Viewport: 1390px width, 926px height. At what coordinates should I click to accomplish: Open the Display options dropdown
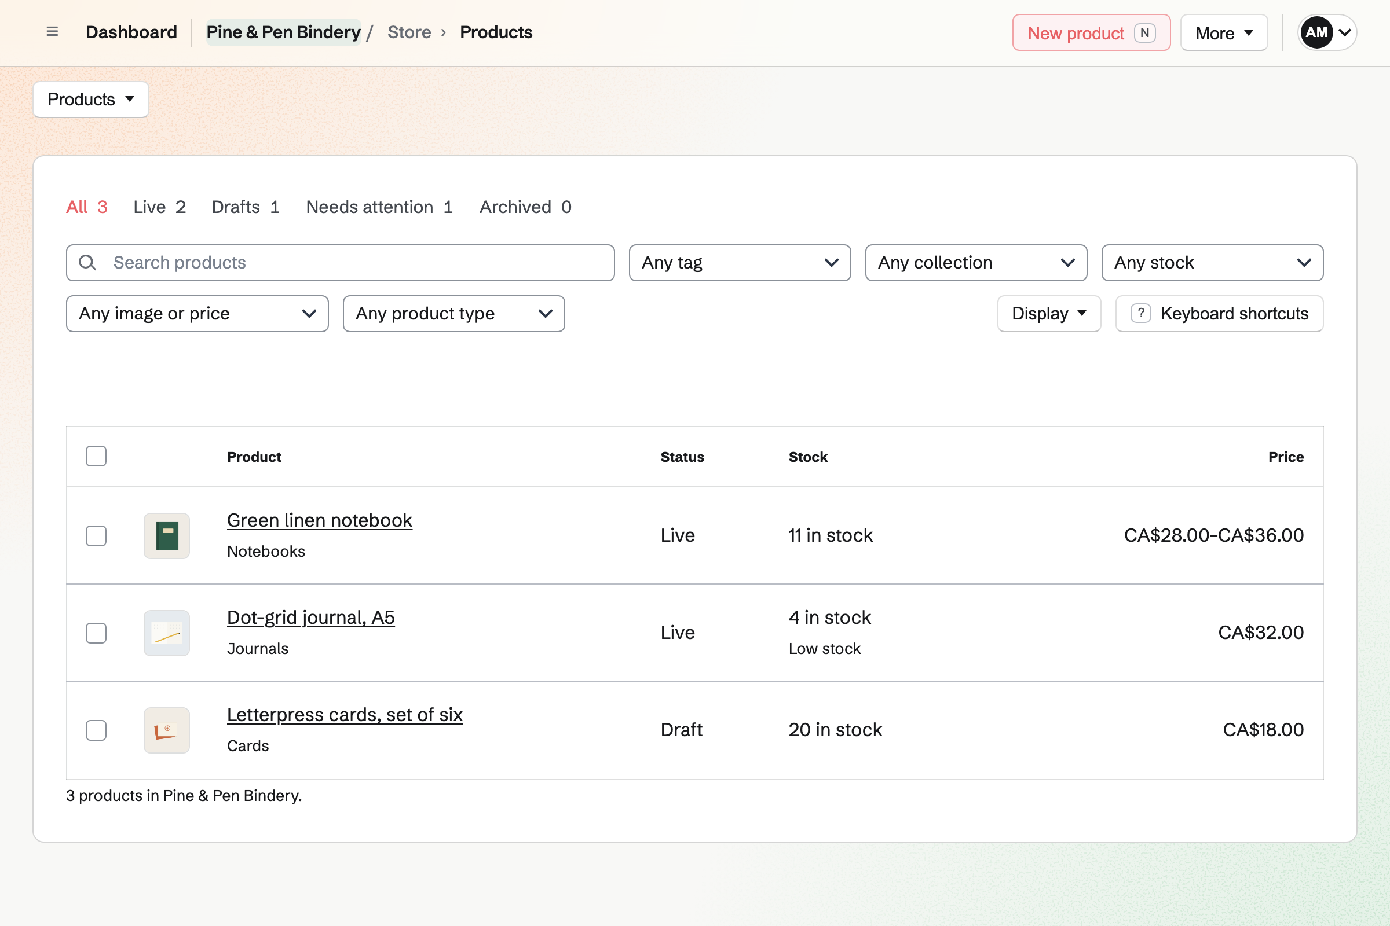tap(1049, 314)
